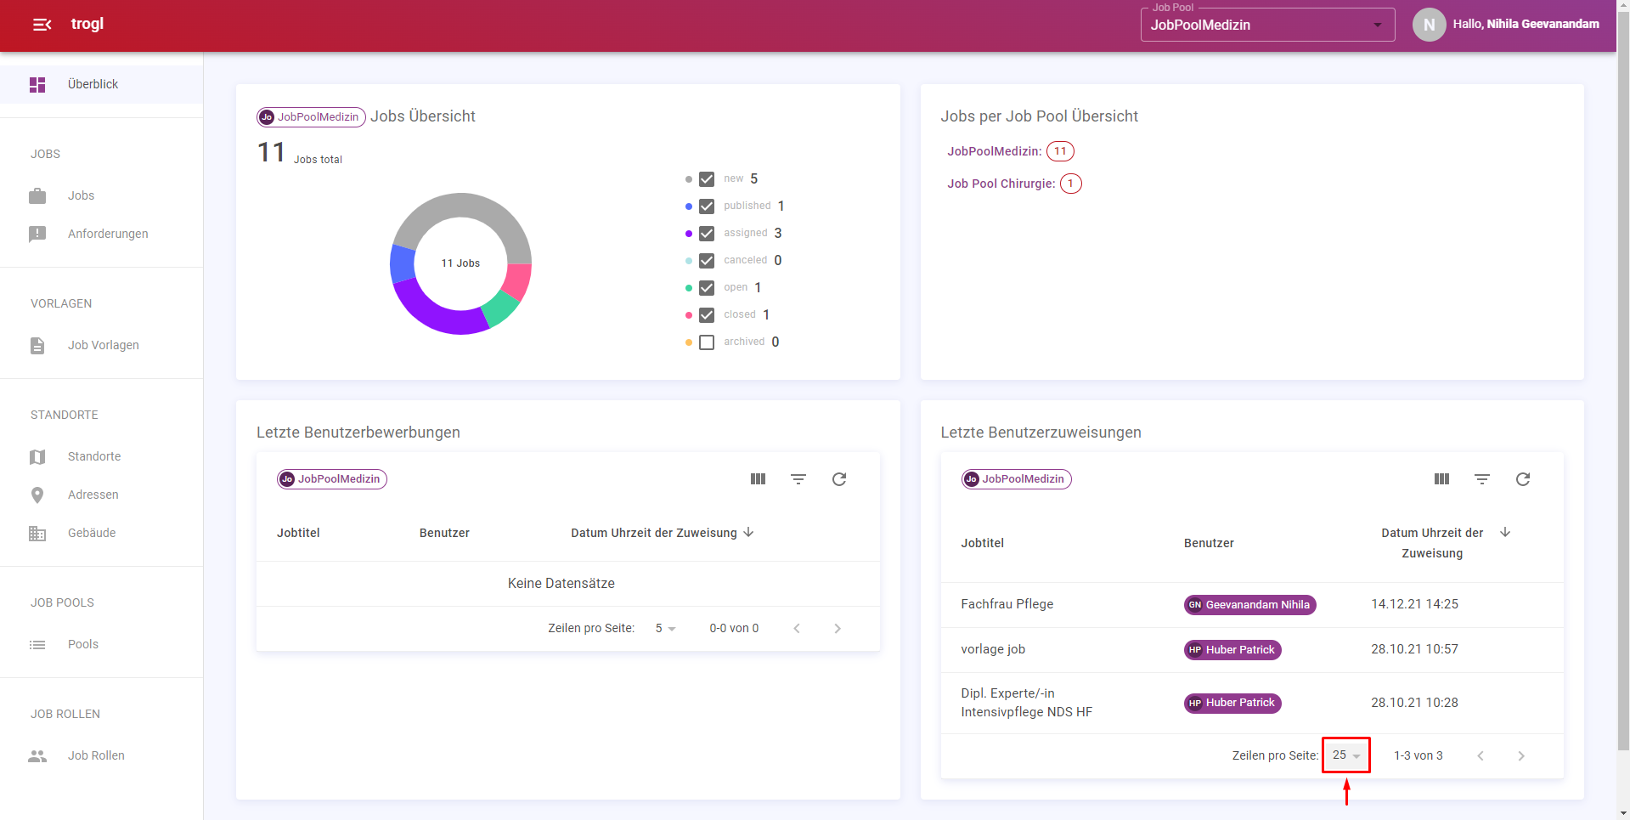Screen dimensions: 1630x820
Task: Open Anforderungen in the sidebar
Action: pos(101,234)
